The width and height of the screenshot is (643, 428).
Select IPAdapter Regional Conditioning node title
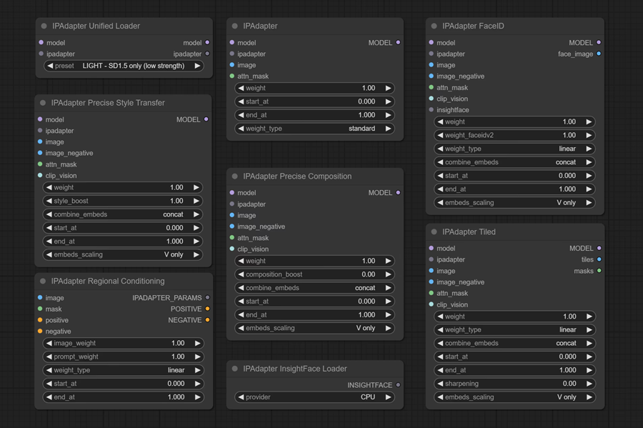coord(108,281)
